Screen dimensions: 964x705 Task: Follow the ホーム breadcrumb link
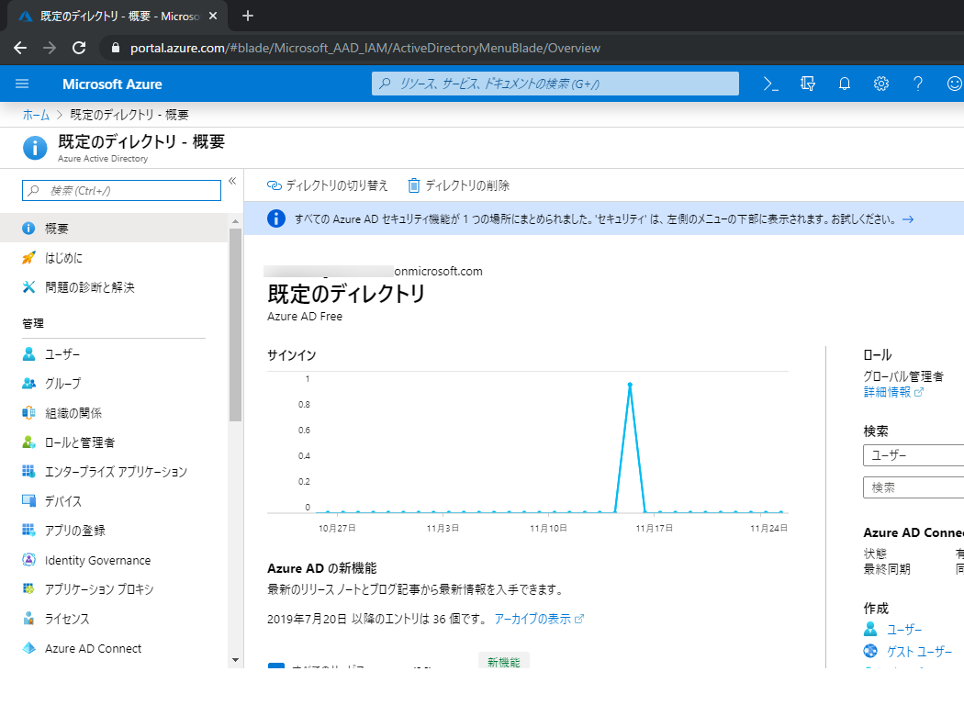(x=36, y=115)
